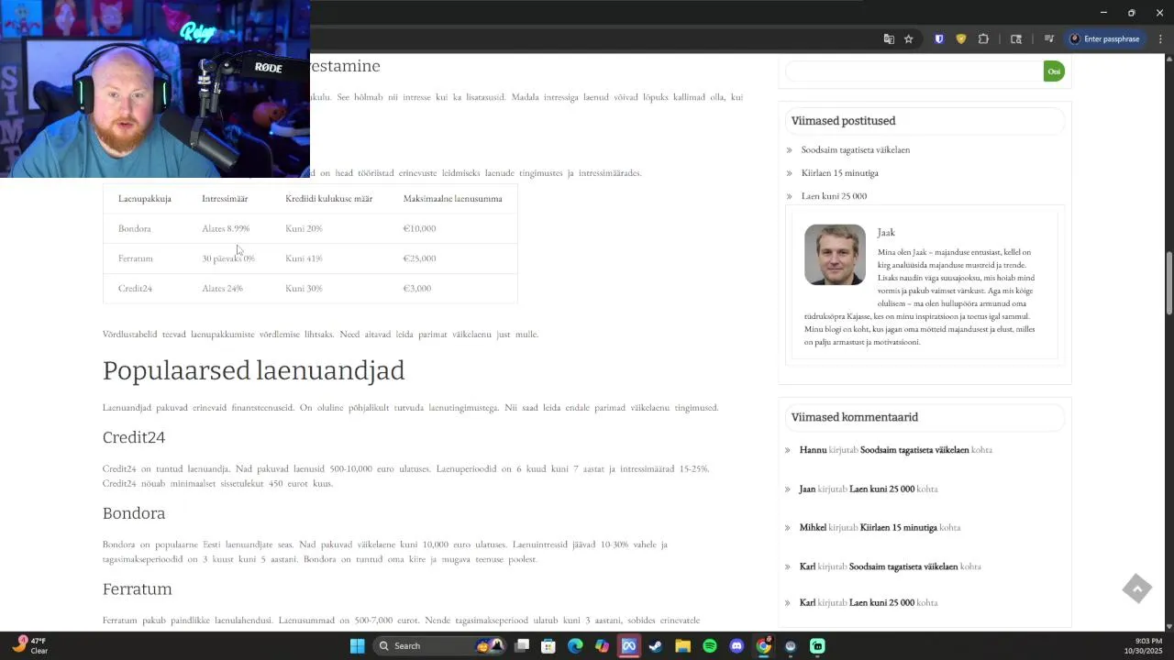
Task: Click the Intressimäär column header
Action: (x=225, y=198)
